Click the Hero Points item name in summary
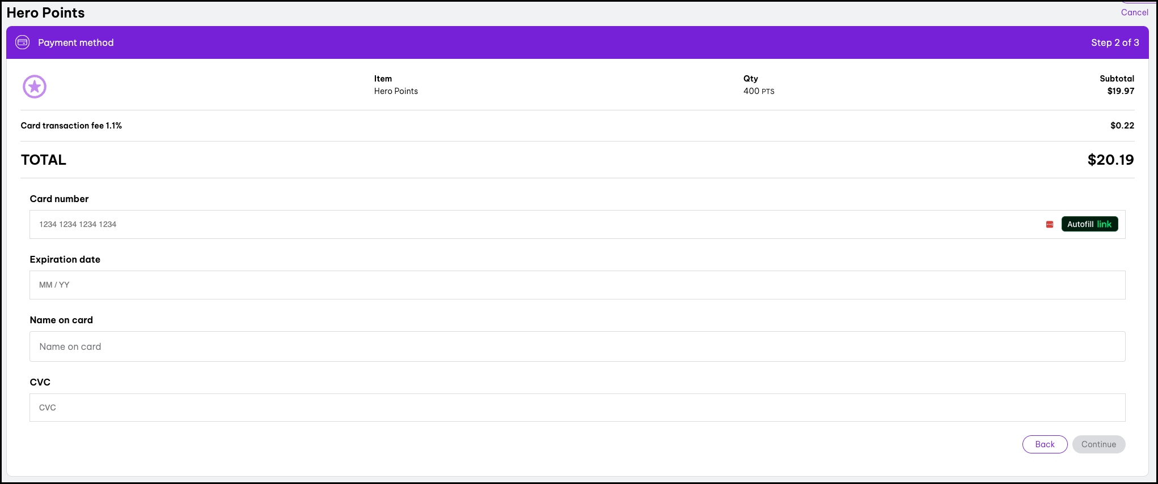1158x484 pixels. [396, 91]
